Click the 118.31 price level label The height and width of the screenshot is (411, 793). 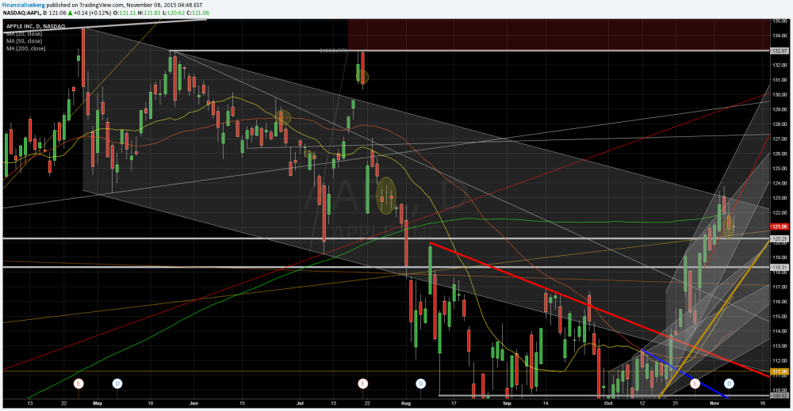coord(780,267)
